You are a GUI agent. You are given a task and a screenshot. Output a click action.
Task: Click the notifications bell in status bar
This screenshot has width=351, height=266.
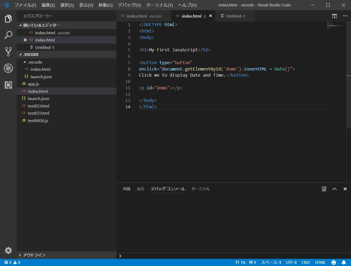coord(344,262)
